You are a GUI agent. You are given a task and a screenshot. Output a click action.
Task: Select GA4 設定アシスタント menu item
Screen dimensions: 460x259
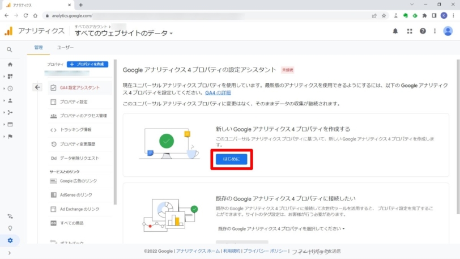79,87
